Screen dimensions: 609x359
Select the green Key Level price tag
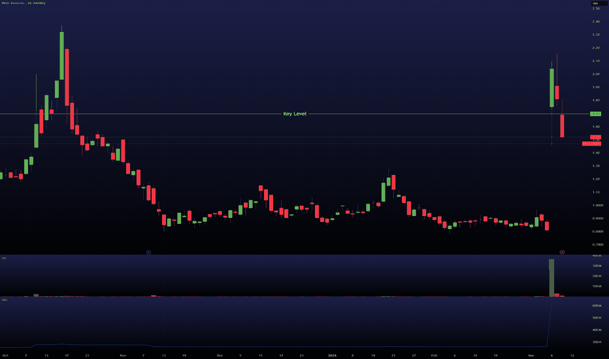coord(595,114)
